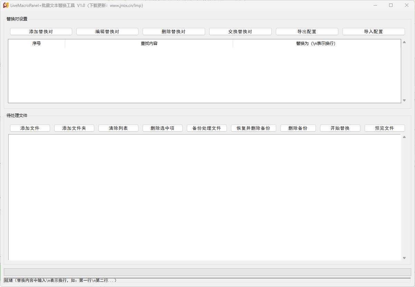
Task: Click the 替换为 column header
Action: (x=316, y=43)
